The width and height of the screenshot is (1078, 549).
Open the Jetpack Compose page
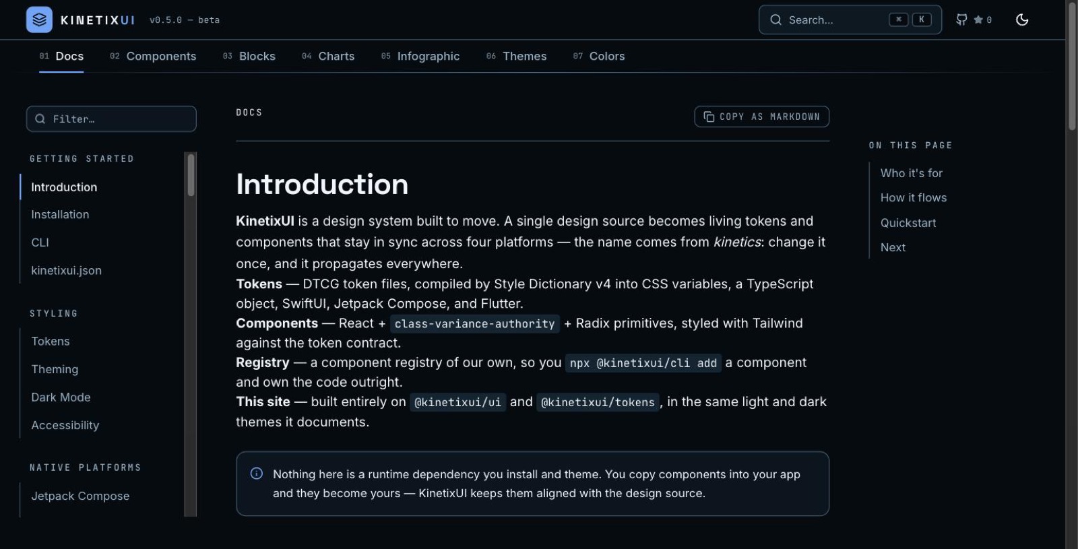pyautogui.click(x=80, y=496)
